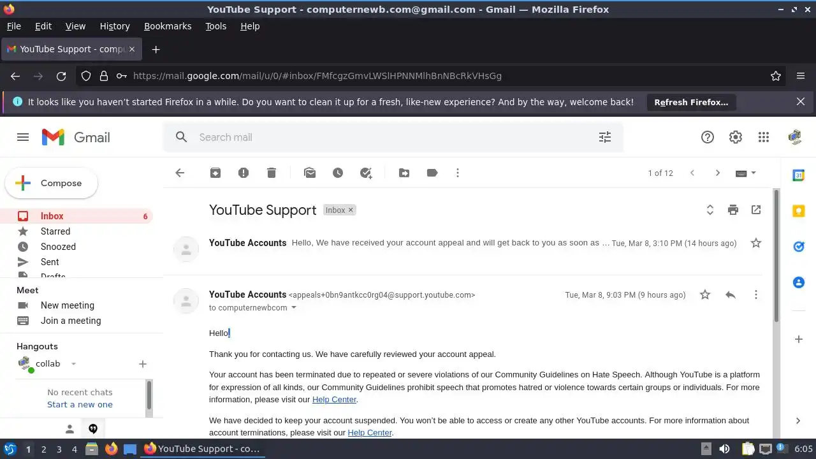Open the Google Tasks side panel
The width and height of the screenshot is (816, 459).
pyautogui.click(x=799, y=247)
